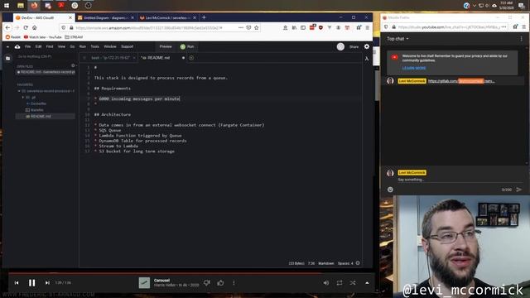Open the STREAM bookmarks folder
Image resolution: width=530 pixels, height=298 pixels.
point(74,37)
